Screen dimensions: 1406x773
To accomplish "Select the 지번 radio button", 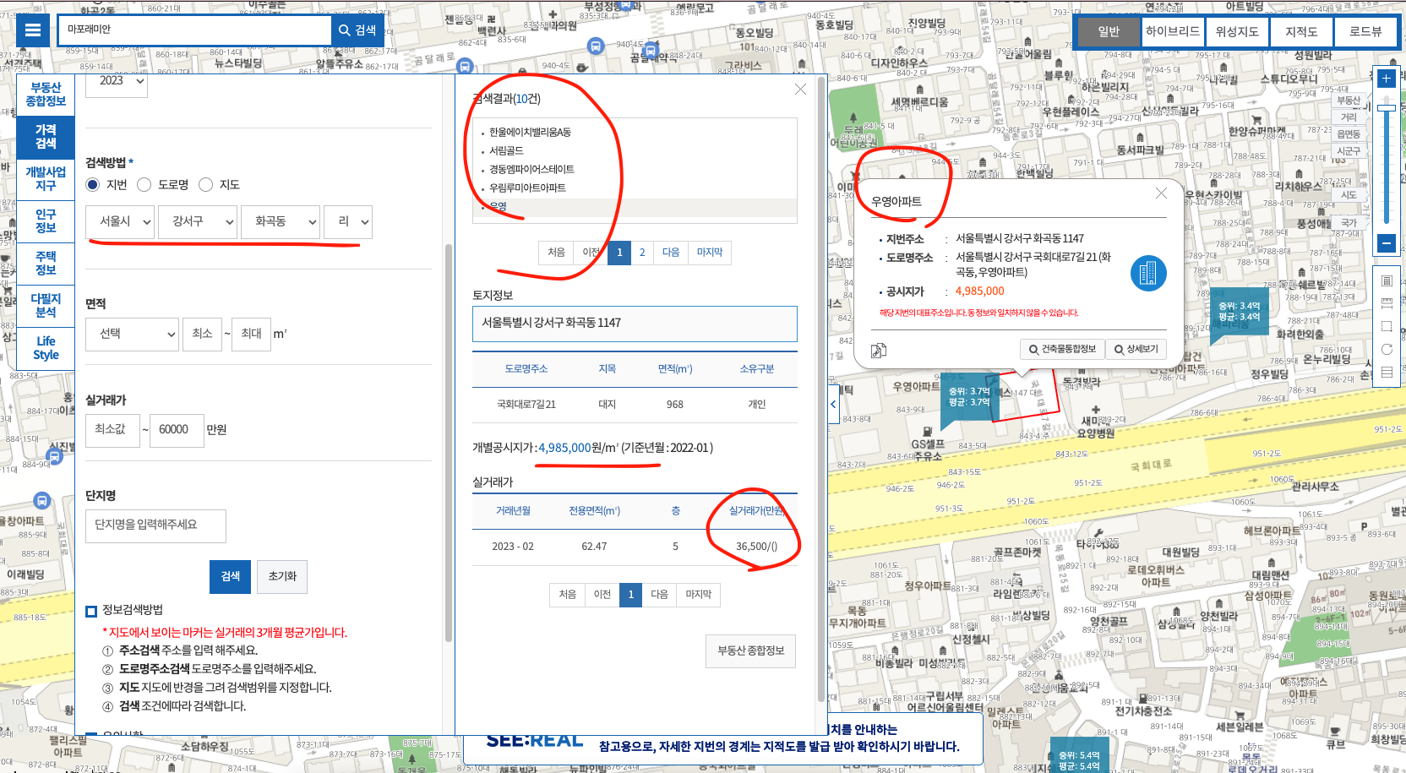I will (x=93, y=184).
